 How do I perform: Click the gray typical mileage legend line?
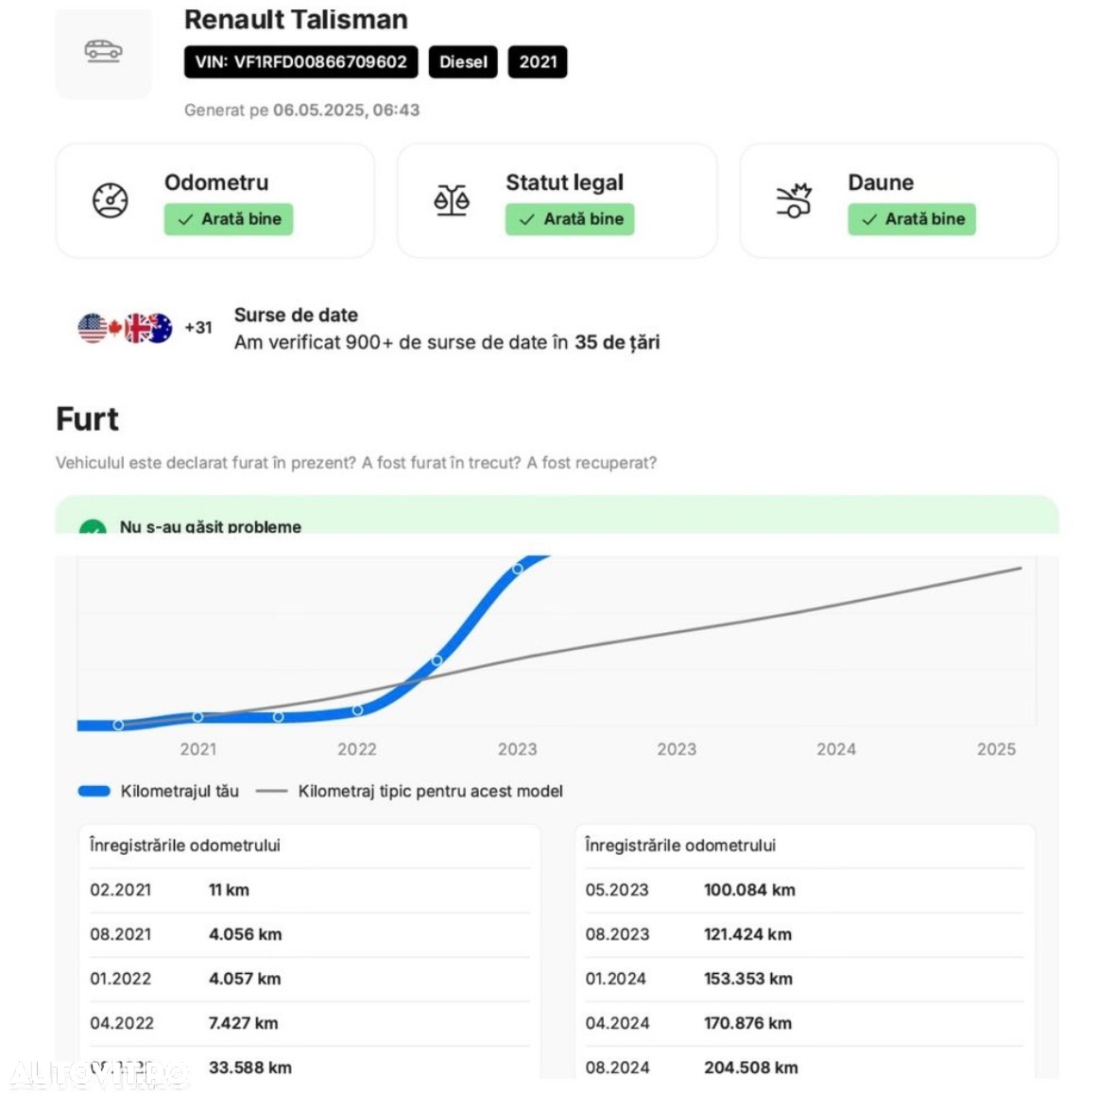271,792
